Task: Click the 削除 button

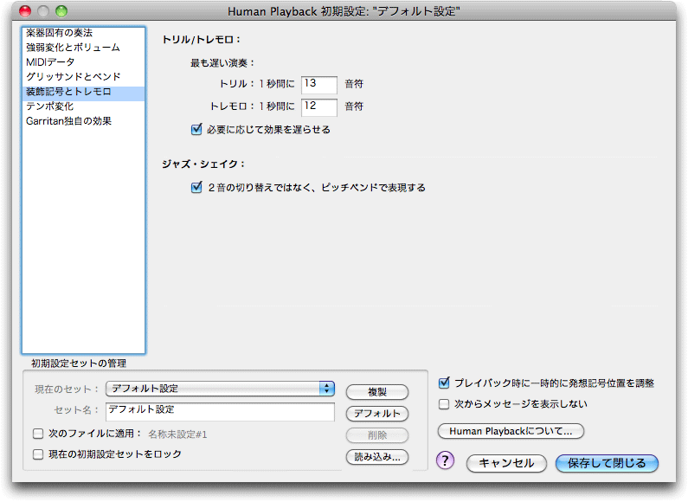Action: point(377,435)
